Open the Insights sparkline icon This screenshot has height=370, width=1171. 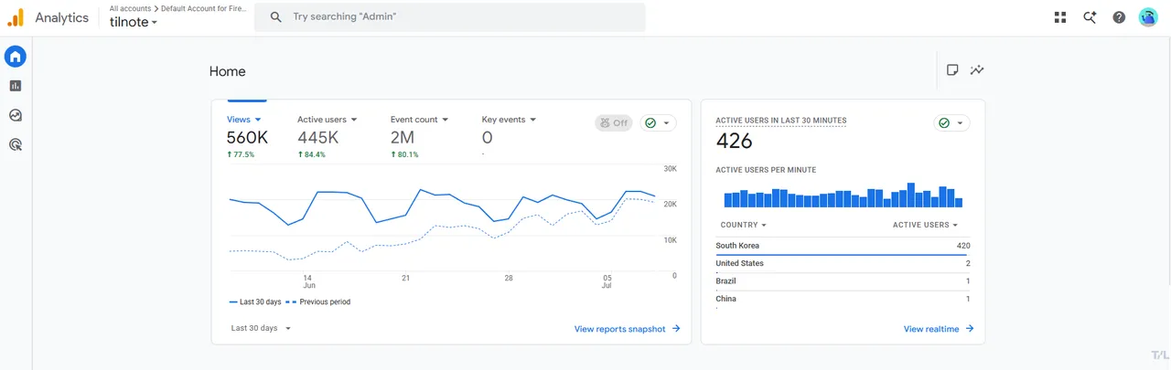point(978,69)
